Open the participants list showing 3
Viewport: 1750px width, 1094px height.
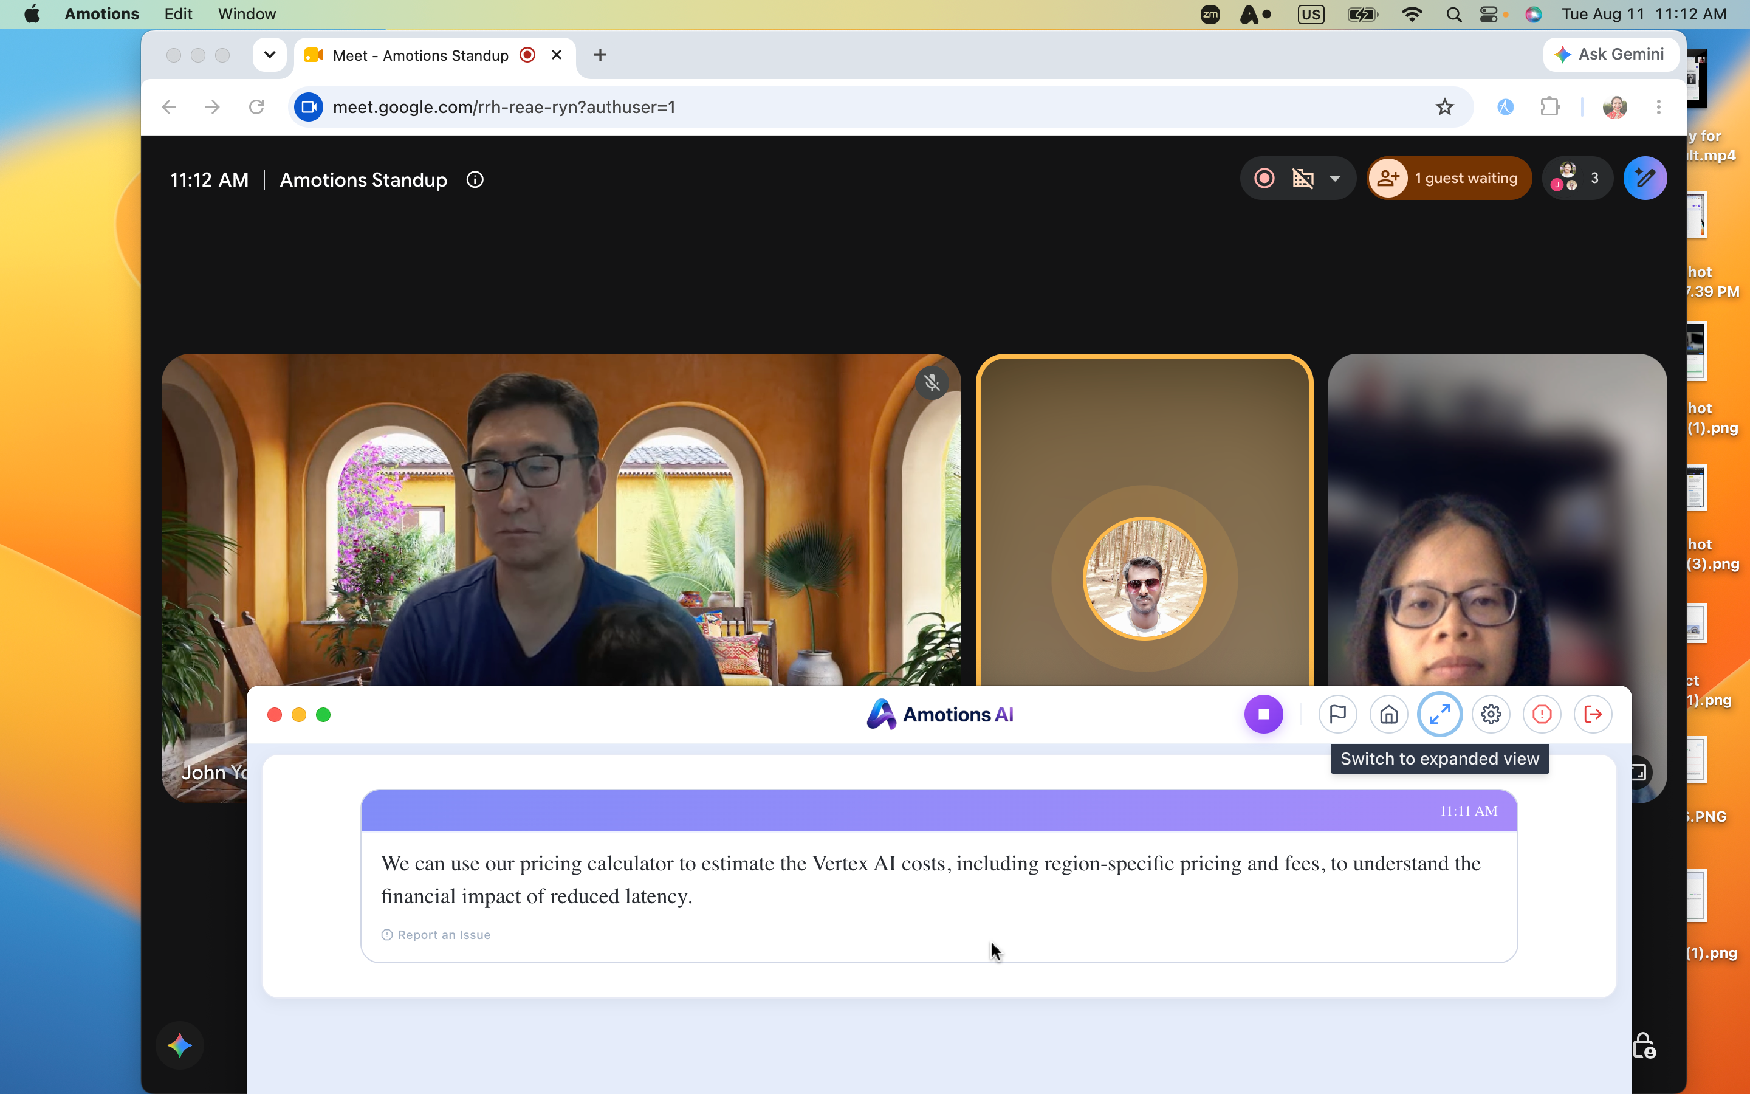coord(1577,178)
